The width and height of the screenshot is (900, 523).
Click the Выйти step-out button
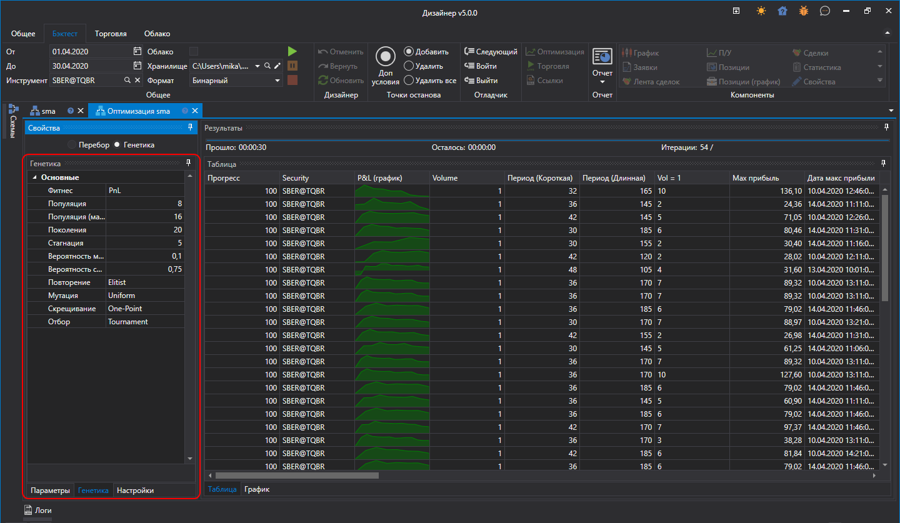481,80
